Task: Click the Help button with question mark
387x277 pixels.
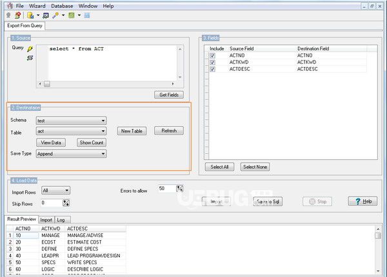Action: pos(362,202)
